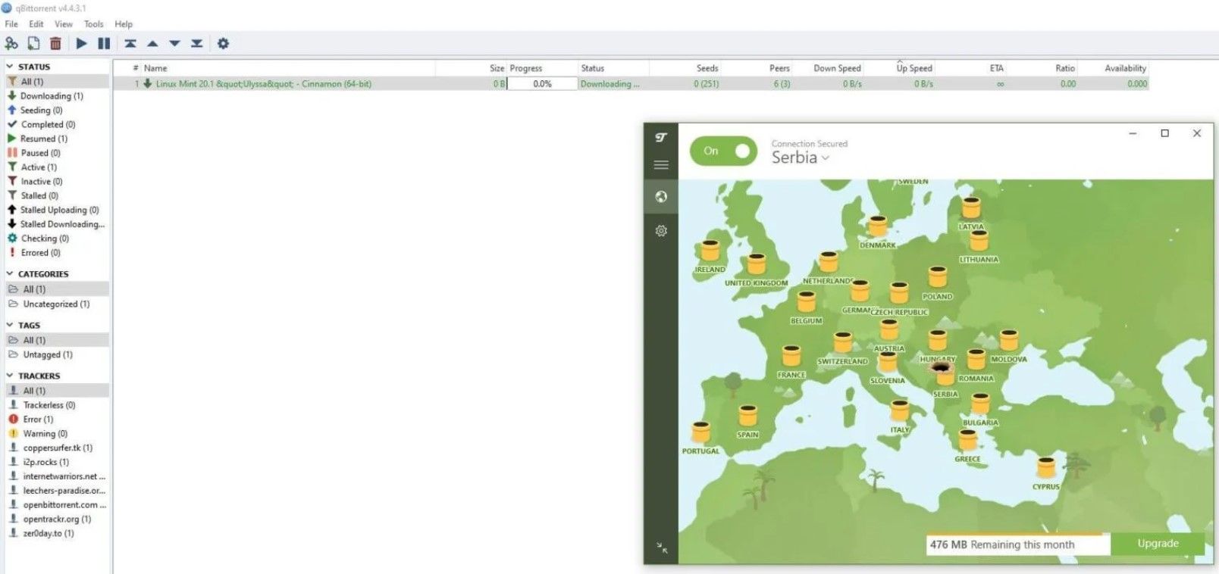
Task: Collapse the CATEGORIES section
Action: (x=10, y=274)
